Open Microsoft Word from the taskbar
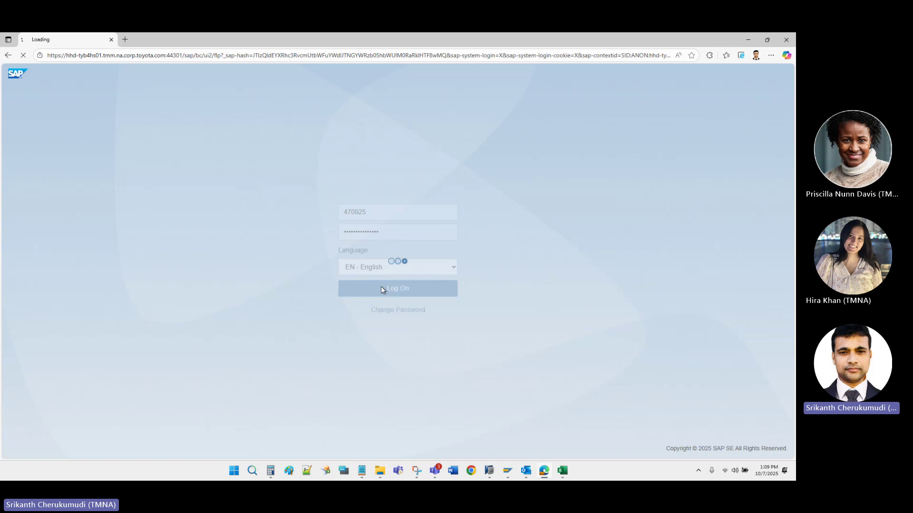Viewport: 913px width, 513px height. point(453,471)
